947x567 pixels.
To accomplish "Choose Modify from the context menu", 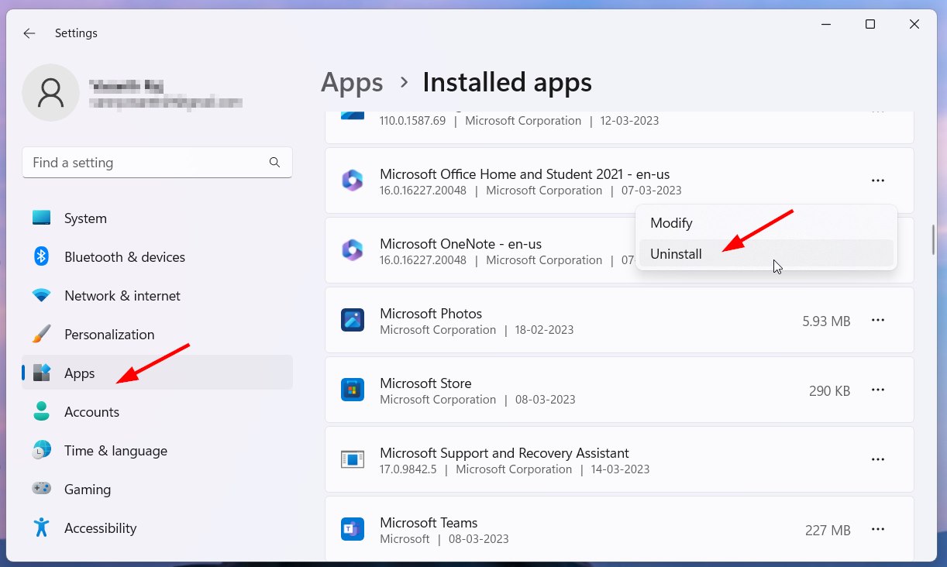I will point(766,223).
